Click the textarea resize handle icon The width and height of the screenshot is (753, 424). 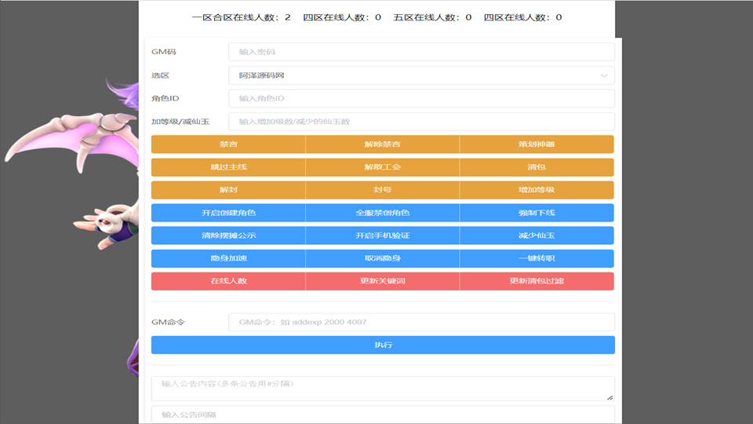click(610, 397)
